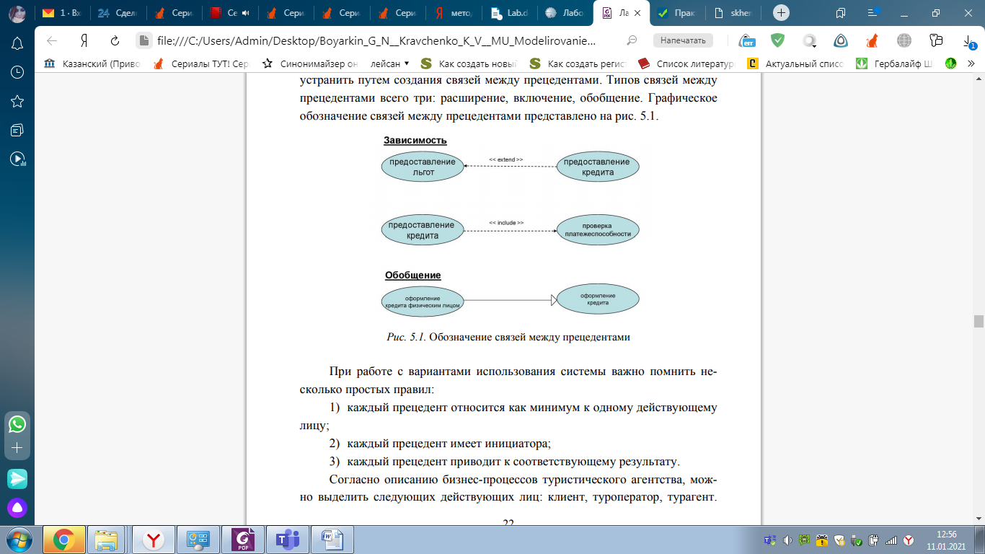Click the Напечатать print button
The width and height of the screenshot is (985, 554).
(x=683, y=40)
